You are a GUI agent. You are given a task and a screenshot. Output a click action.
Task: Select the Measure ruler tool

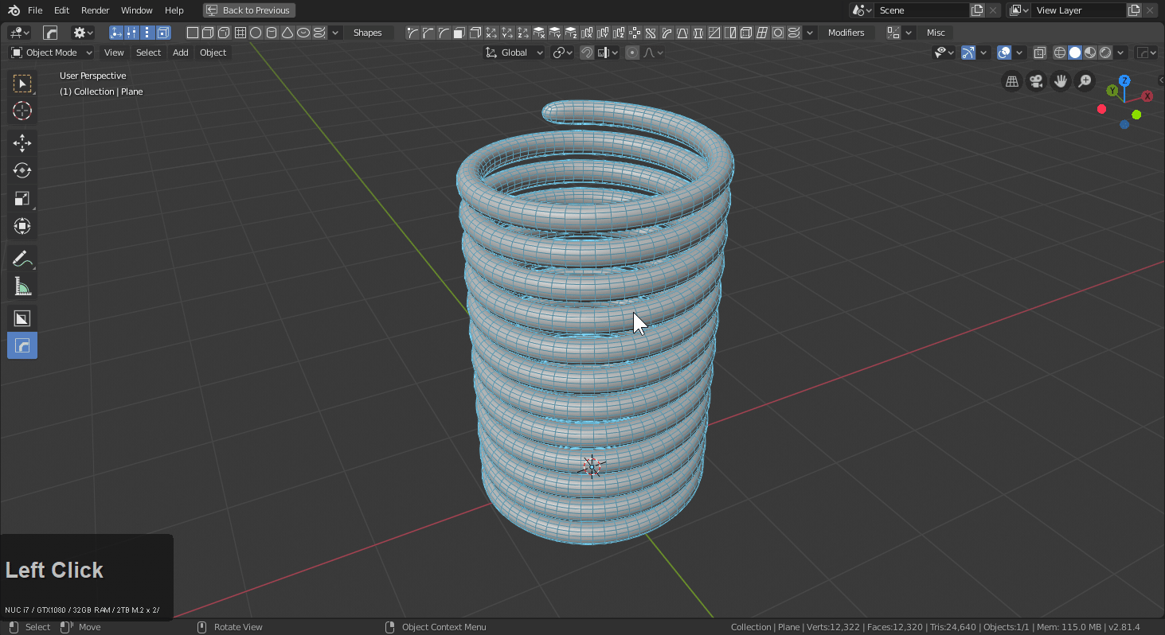pos(22,286)
